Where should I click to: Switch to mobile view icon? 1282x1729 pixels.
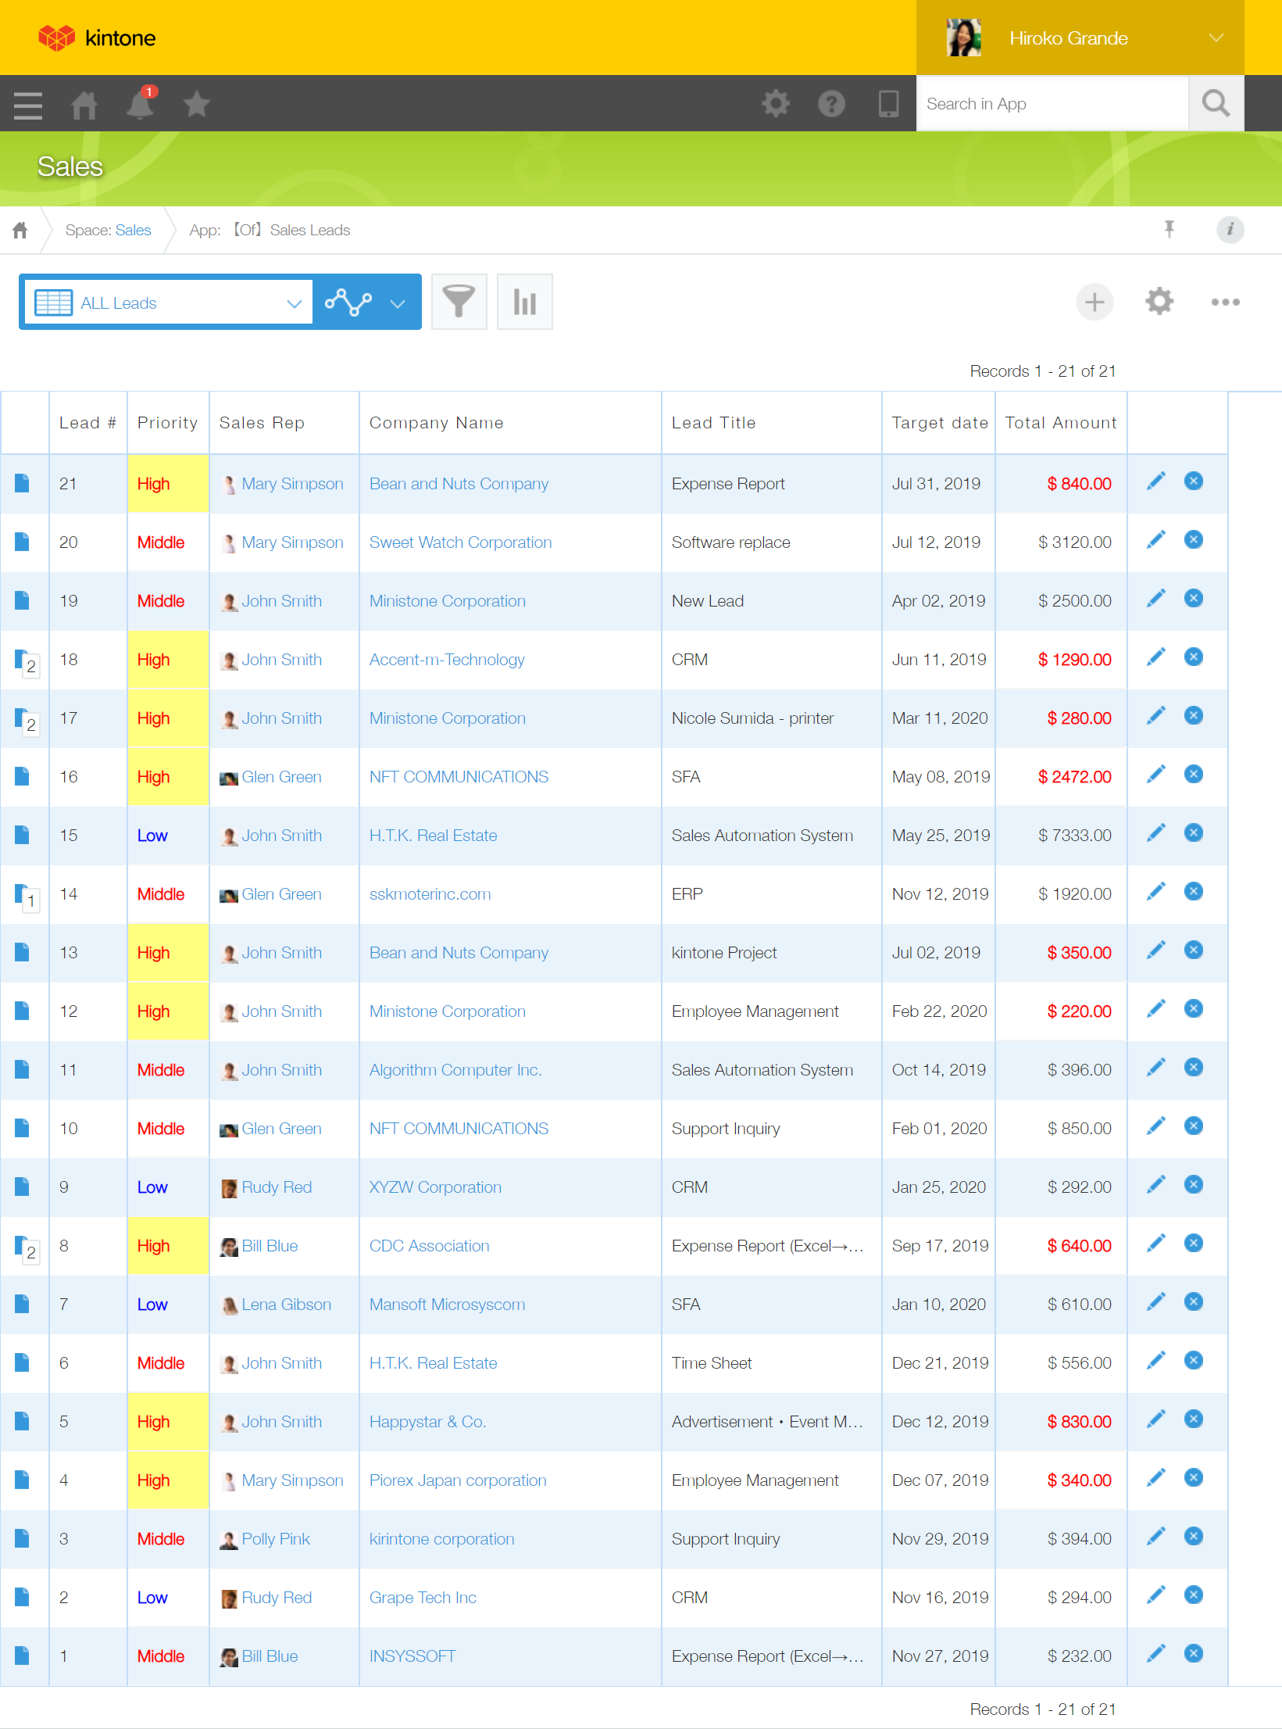[x=888, y=104]
